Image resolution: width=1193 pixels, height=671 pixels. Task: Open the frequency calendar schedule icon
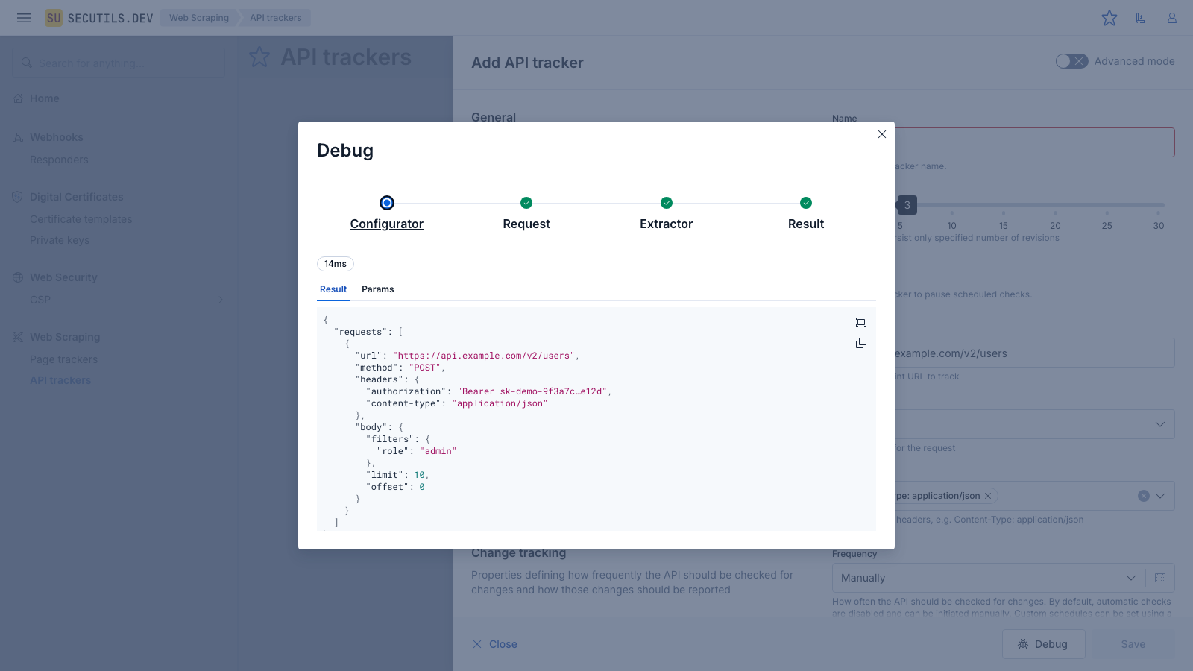click(1160, 578)
